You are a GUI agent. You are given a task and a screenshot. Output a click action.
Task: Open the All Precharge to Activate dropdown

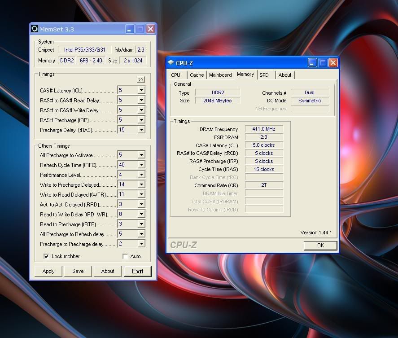point(141,155)
